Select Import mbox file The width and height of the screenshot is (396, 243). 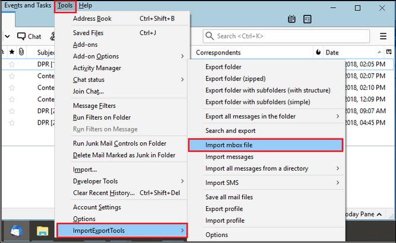266,145
